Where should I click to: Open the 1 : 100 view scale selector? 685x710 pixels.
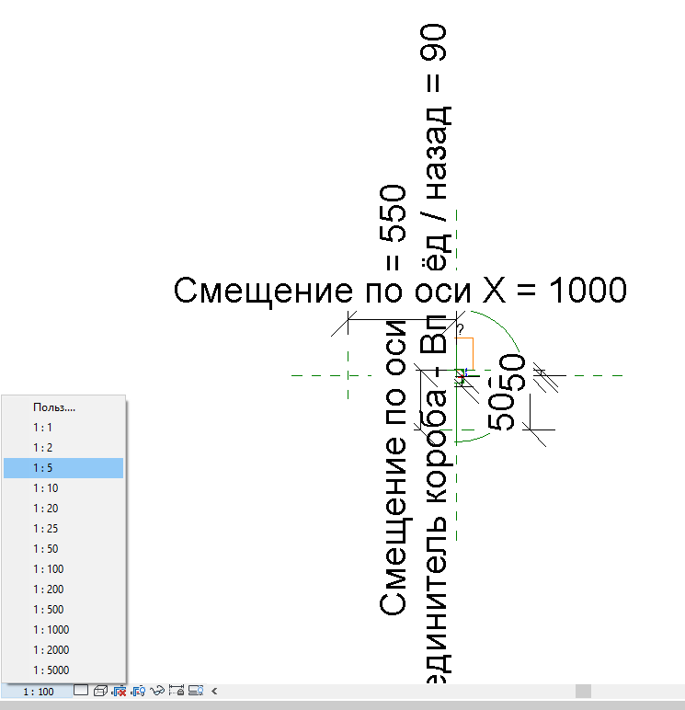pos(37,692)
